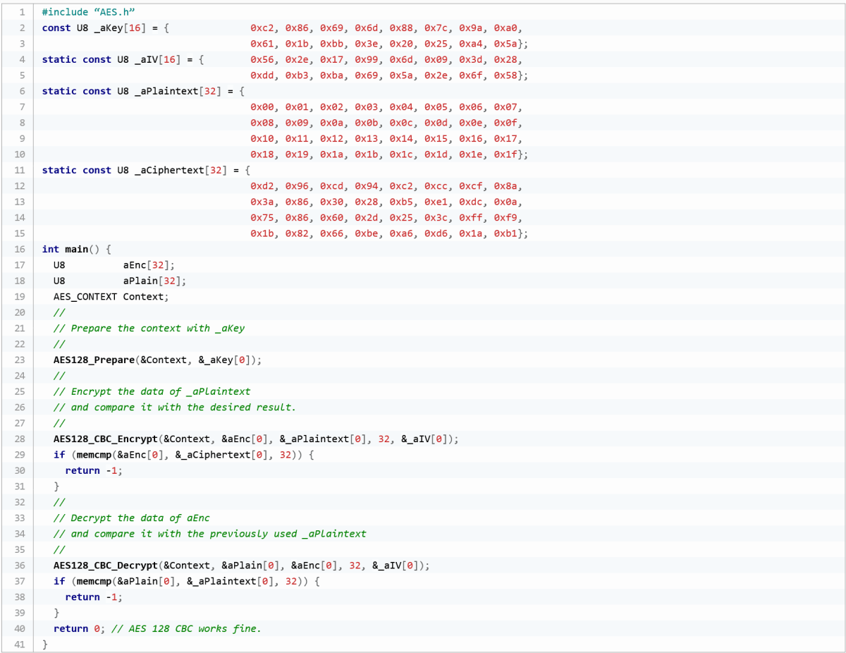The height and width of the screenshot is (653, 846).
Task: Select the comment "AES 128 CBC works fine."
Action: (x=185, y=628)
